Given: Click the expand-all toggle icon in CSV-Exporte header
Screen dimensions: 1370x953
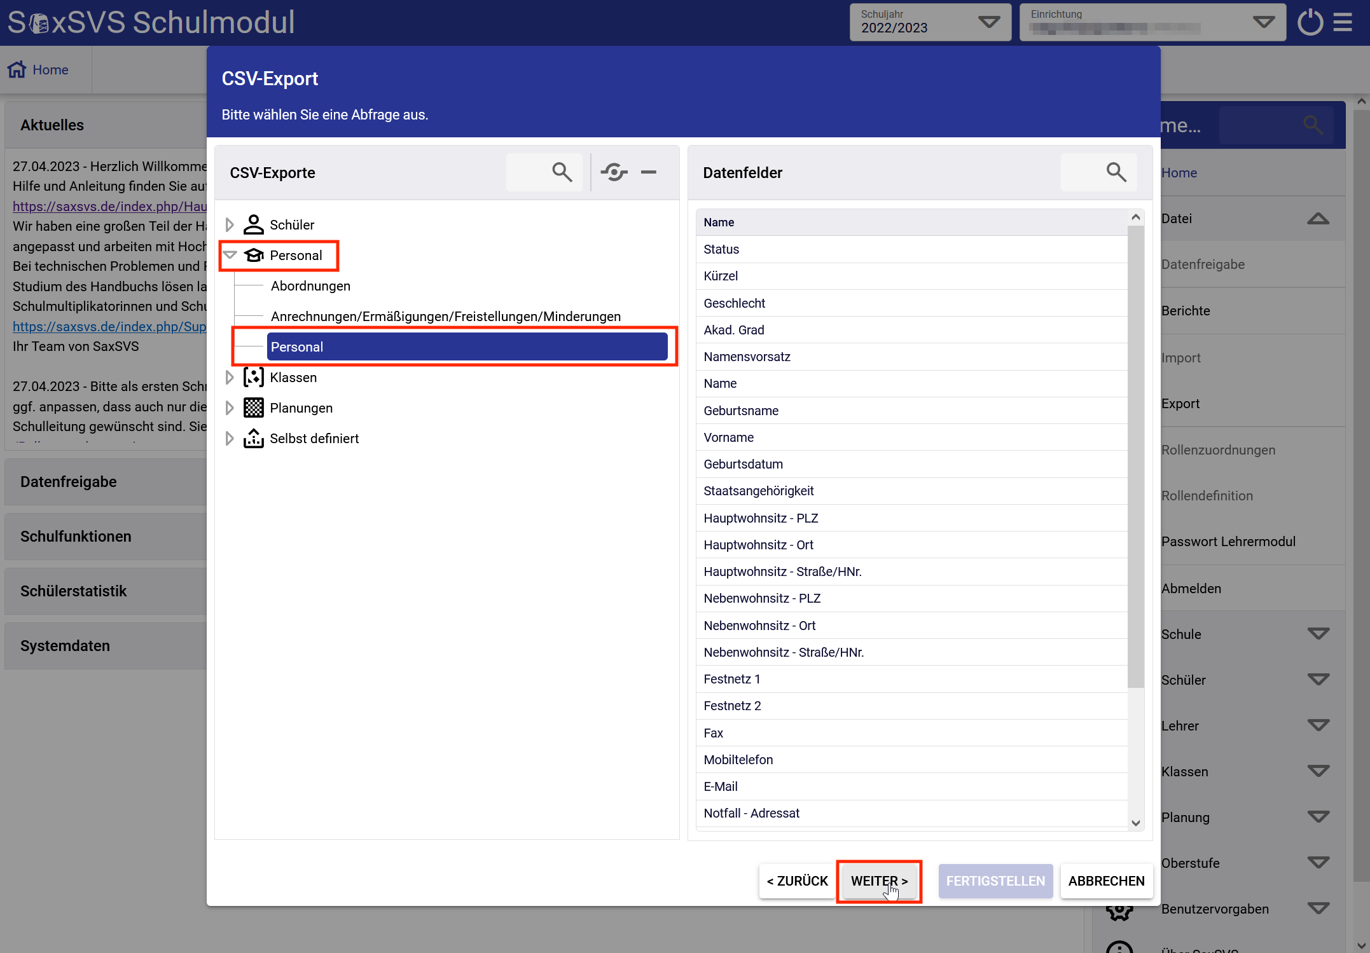Looking at the screenshot, I should pyautogui.click(x=614, y=172).
